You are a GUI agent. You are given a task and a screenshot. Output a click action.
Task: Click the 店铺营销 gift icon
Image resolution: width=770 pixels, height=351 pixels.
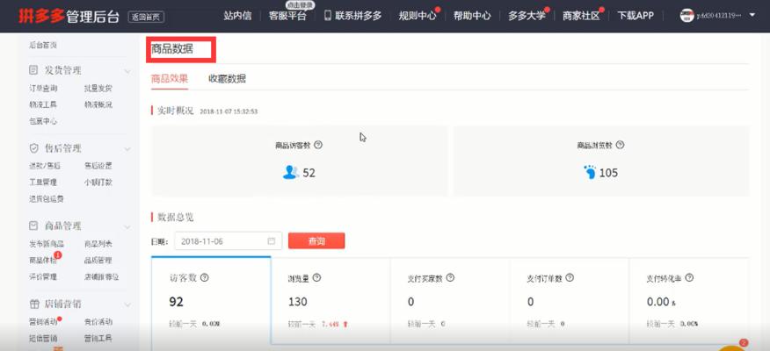(34, 304)
